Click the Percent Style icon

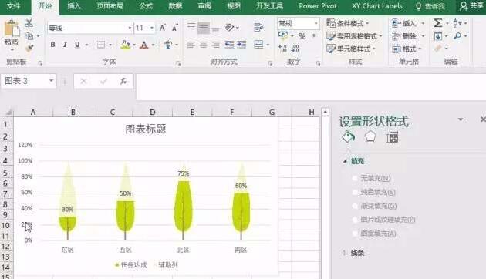tap(302, 36)
